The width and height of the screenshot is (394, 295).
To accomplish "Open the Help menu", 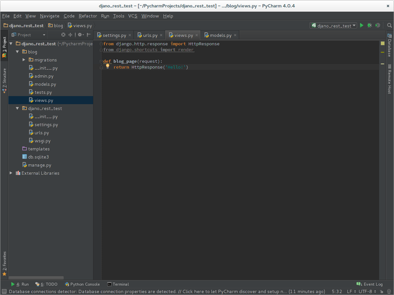I will point(168,16).
